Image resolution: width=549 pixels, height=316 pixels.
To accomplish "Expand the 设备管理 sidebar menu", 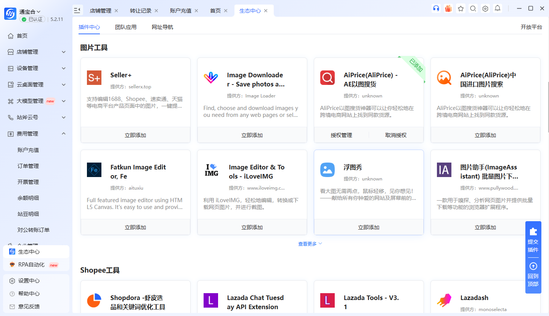I will point(36,68).
